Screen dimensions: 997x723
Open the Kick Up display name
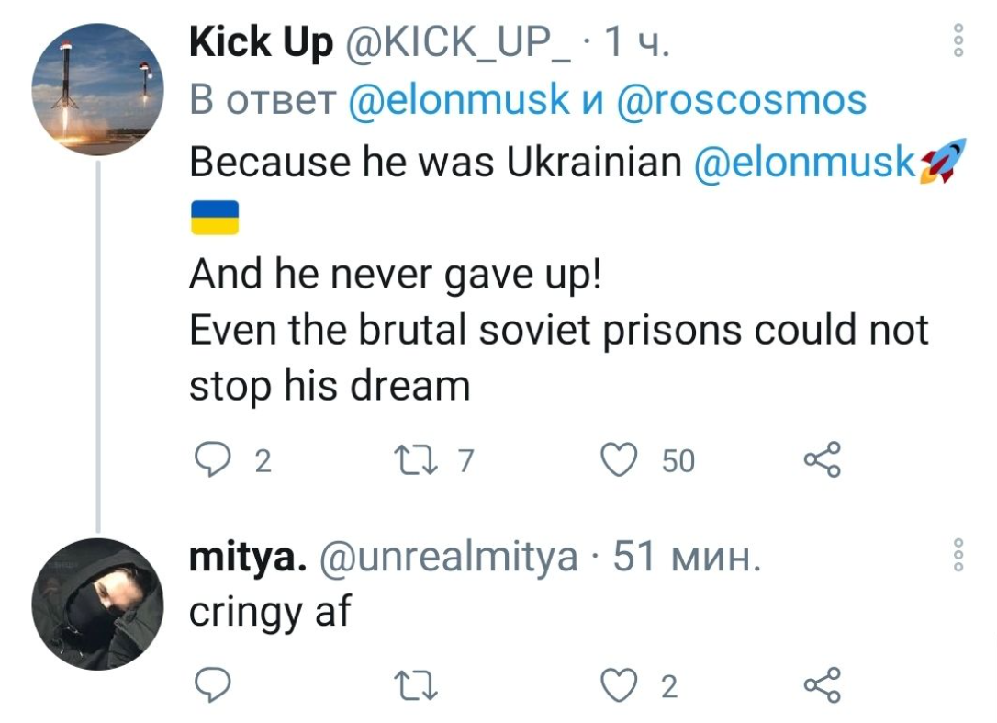pos(261,42)
